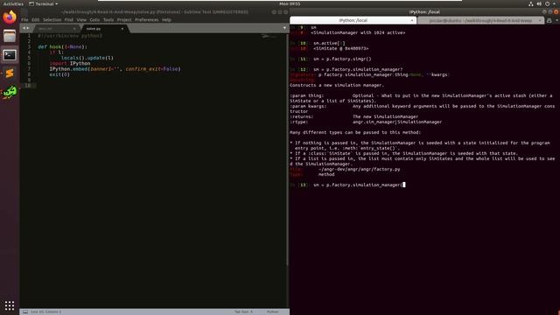The height and width of the screenshot is (315, 560).
Task: Click the power icon in system tray
Action: point(547,3)
